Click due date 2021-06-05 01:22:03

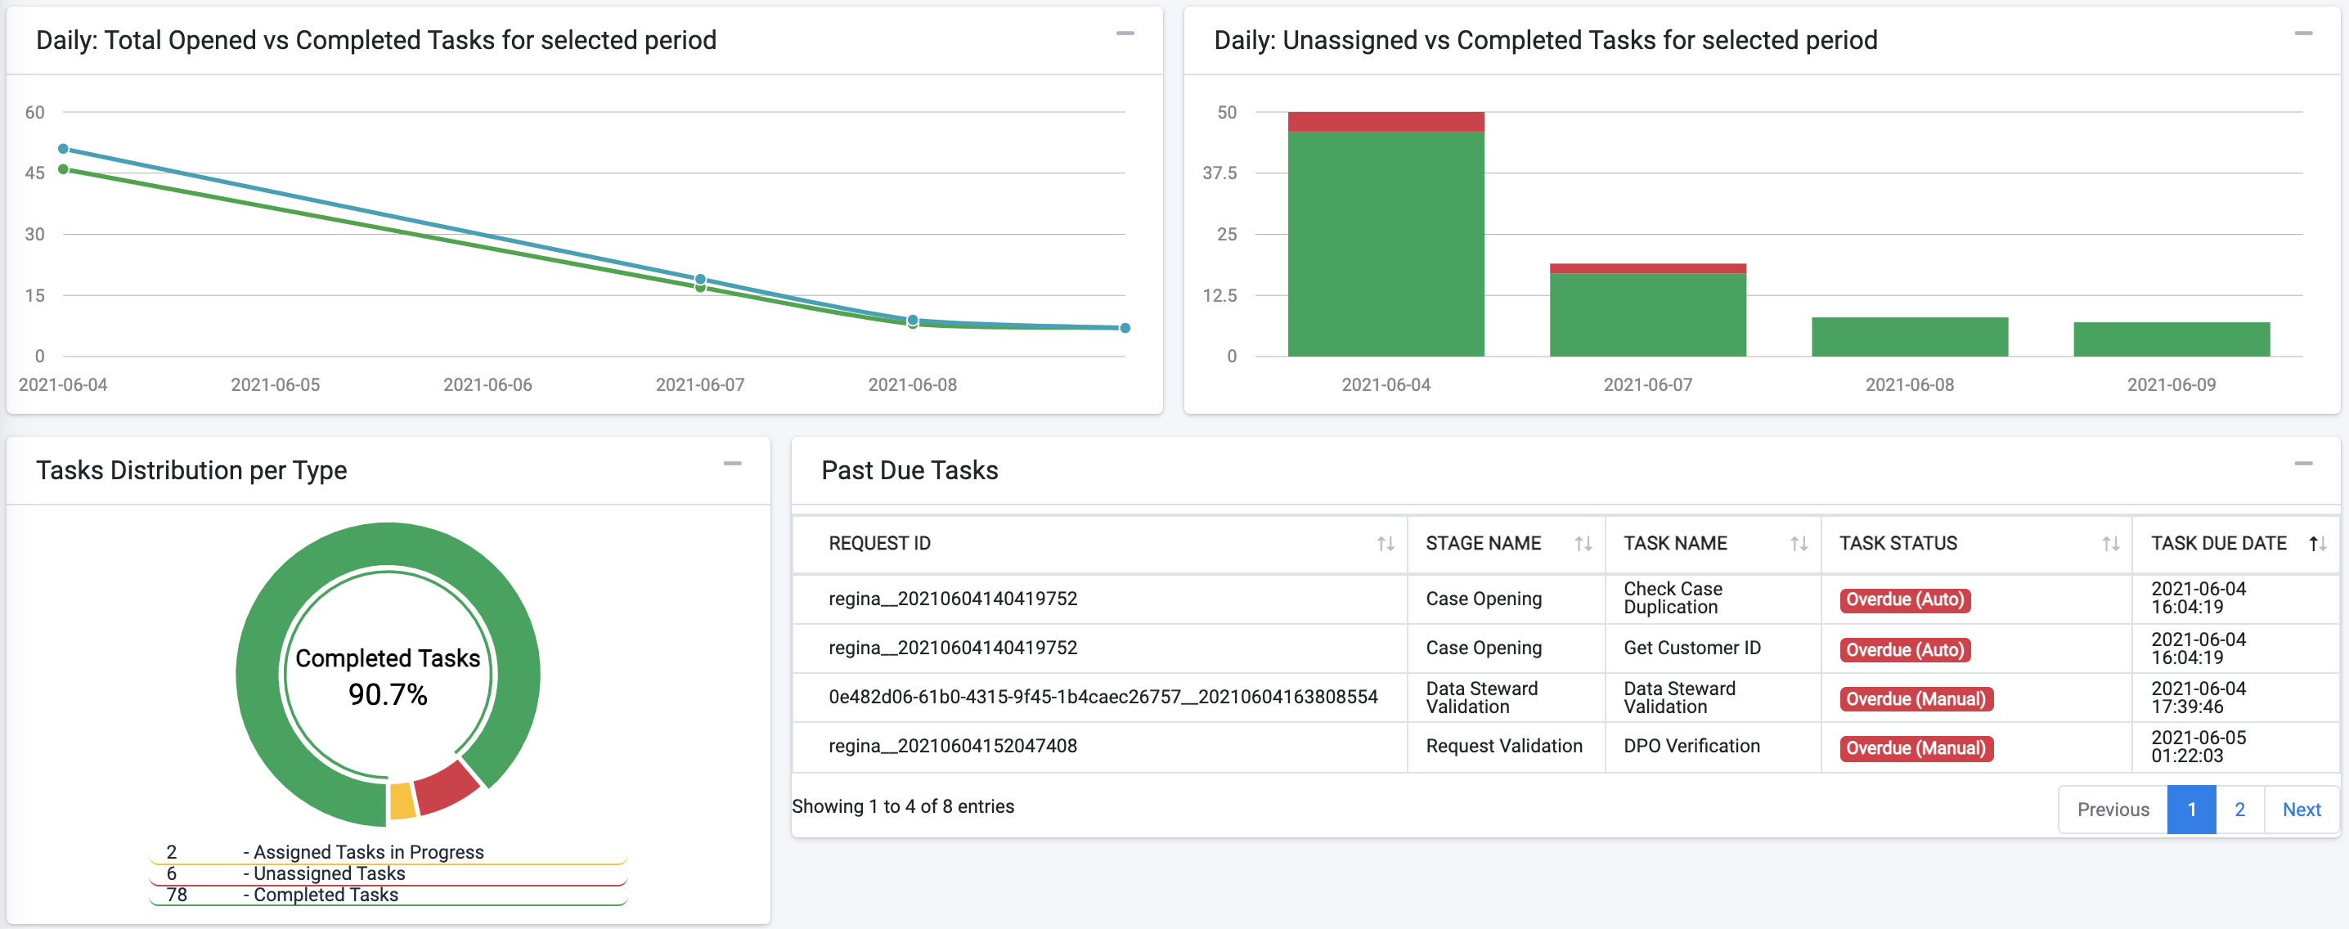click(2198, 747)
